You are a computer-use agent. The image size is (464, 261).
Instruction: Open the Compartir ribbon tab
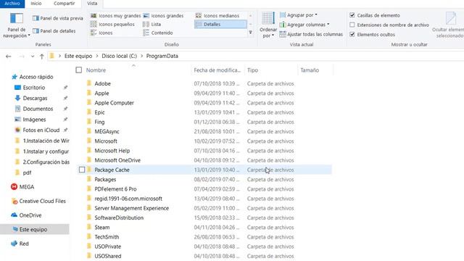click(65, 4)
